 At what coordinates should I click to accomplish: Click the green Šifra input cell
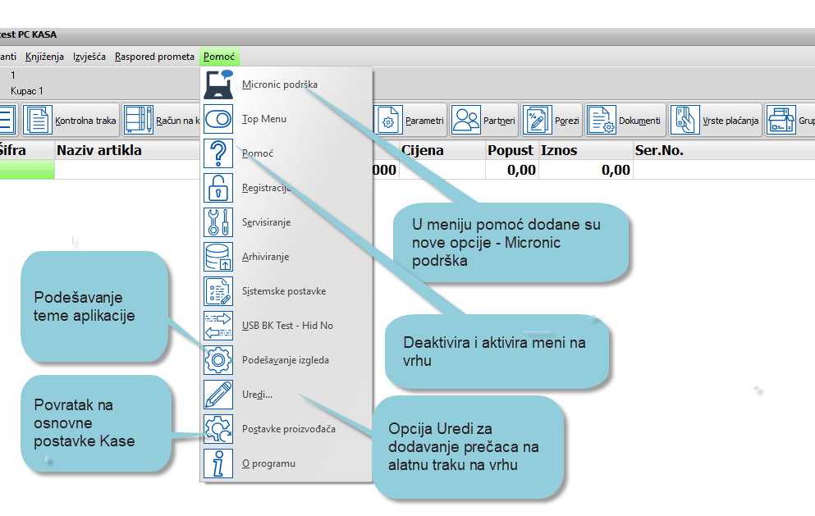(x=26, y=170)
